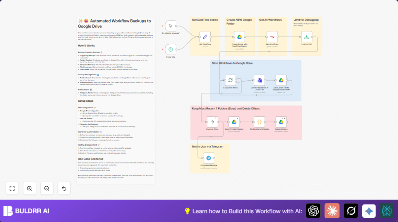Click the 'How It Works' heading

[86, 46]
